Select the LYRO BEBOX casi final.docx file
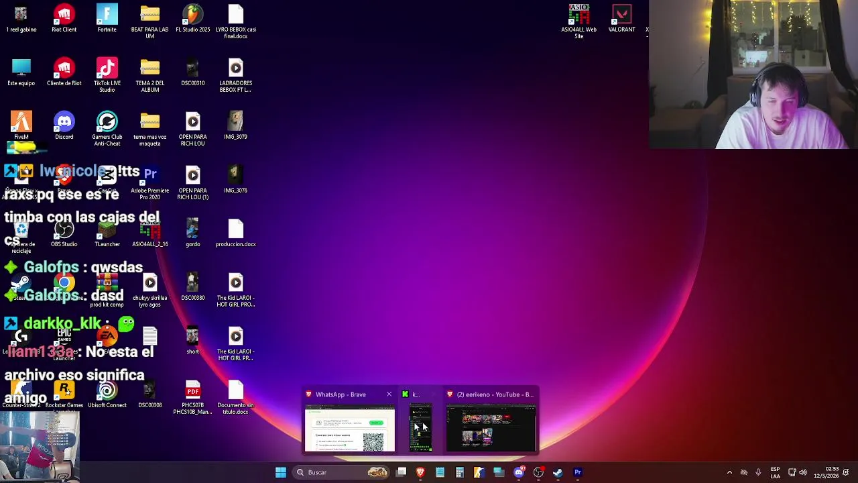Image resolution: width=858 pixels, height=483 pixels. [x=236, y=21]
